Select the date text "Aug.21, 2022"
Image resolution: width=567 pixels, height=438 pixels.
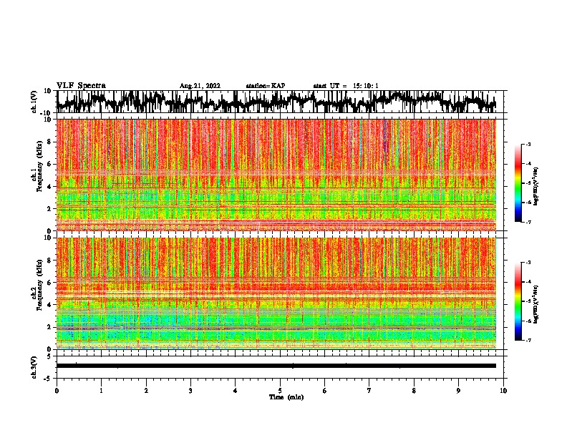click(200, 86)
